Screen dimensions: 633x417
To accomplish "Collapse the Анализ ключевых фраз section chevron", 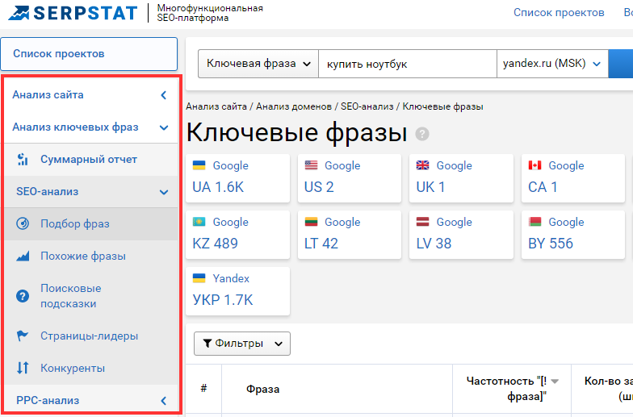I will pos(164,127).
